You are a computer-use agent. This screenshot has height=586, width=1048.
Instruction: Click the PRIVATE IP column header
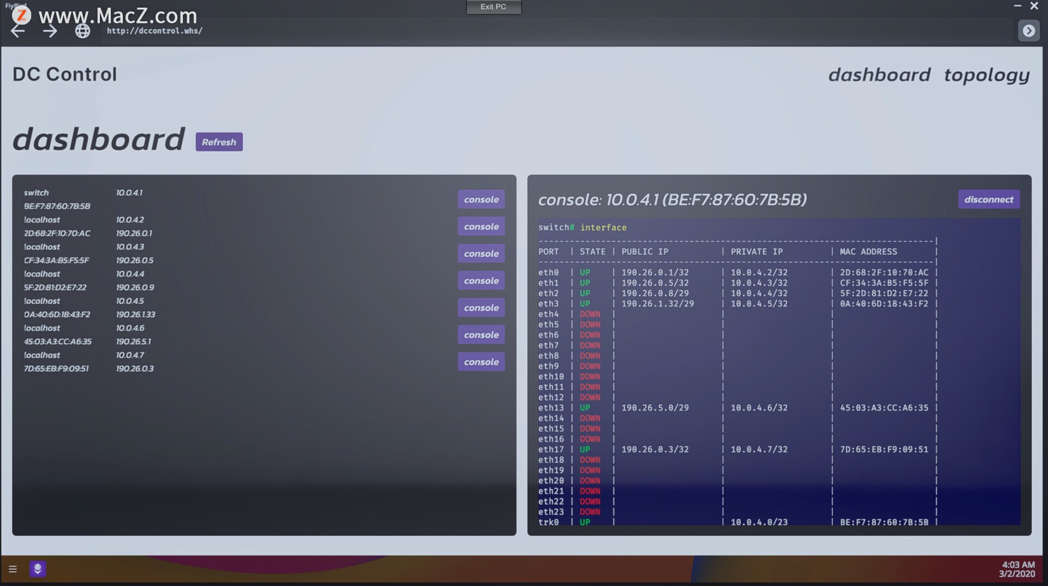[757, 252]
